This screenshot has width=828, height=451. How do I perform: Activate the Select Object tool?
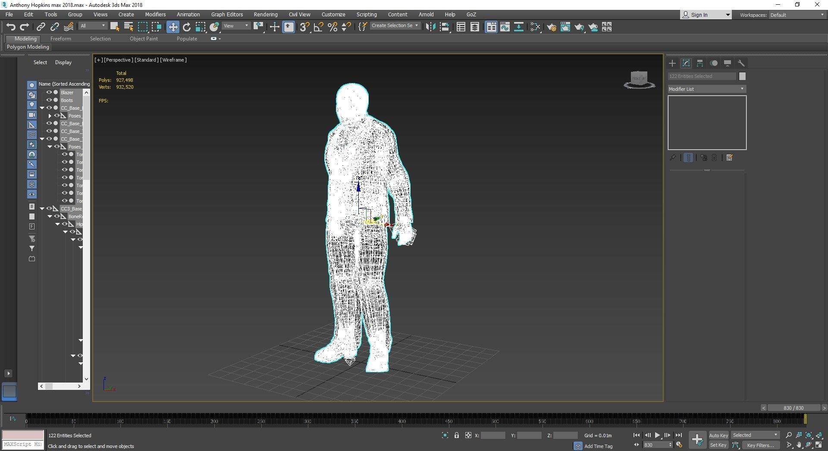(x=114, y=27)
